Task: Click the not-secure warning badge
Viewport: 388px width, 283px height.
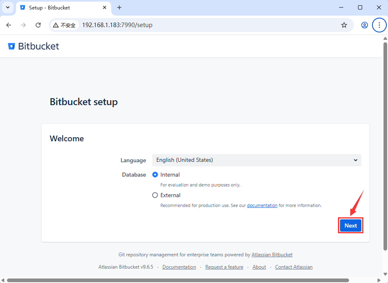Action: point(64,25)
